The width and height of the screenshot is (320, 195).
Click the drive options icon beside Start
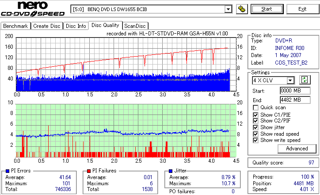coord(242,9)
